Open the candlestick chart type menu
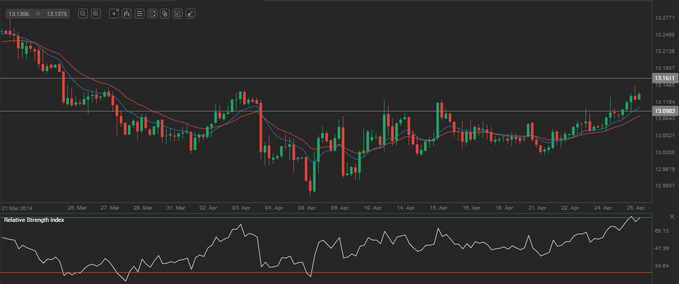679x284 pixels. pos(127,14)
